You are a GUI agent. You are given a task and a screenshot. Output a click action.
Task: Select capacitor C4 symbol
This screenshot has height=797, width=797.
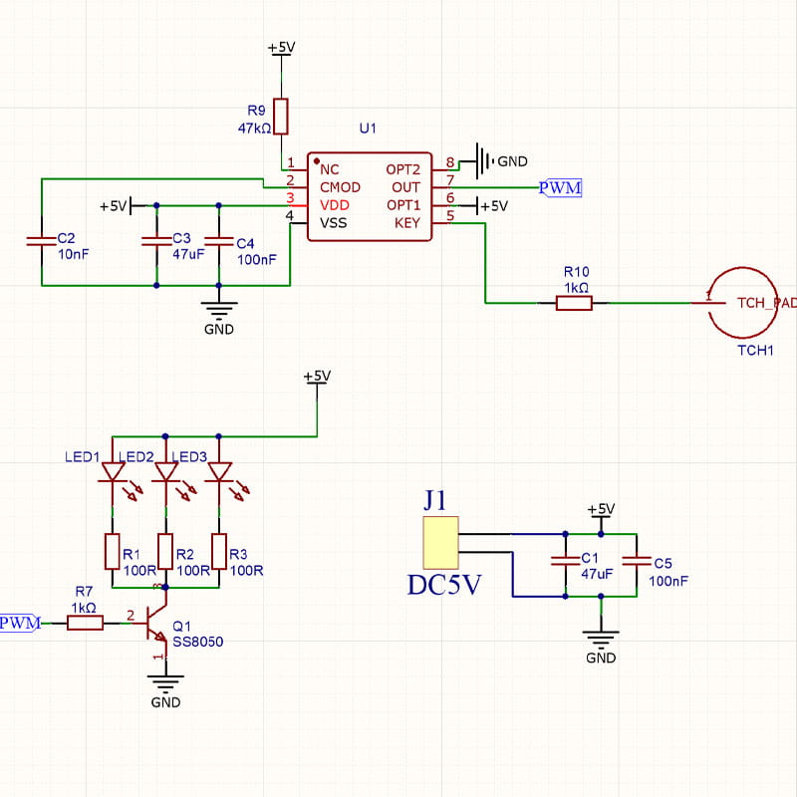219,241
